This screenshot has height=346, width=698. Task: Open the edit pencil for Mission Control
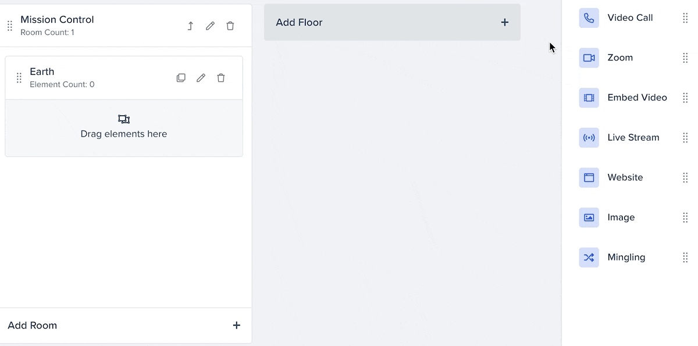coord(210,26)
